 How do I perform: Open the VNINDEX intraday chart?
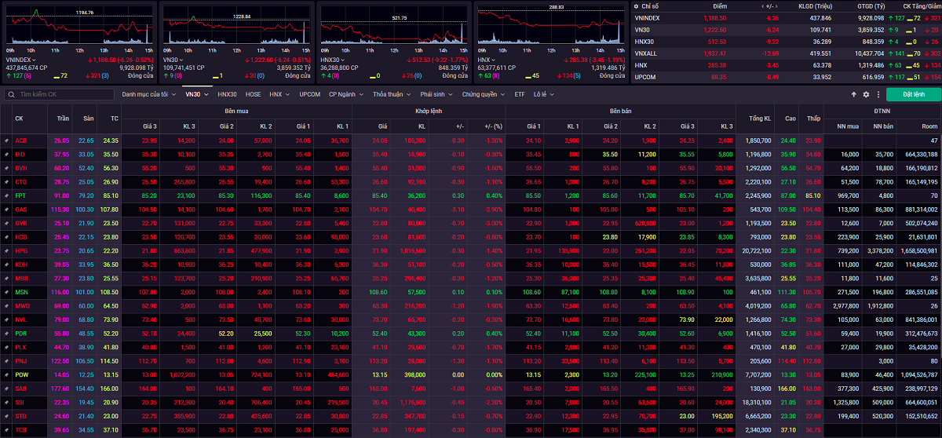[x=78, y=24]
